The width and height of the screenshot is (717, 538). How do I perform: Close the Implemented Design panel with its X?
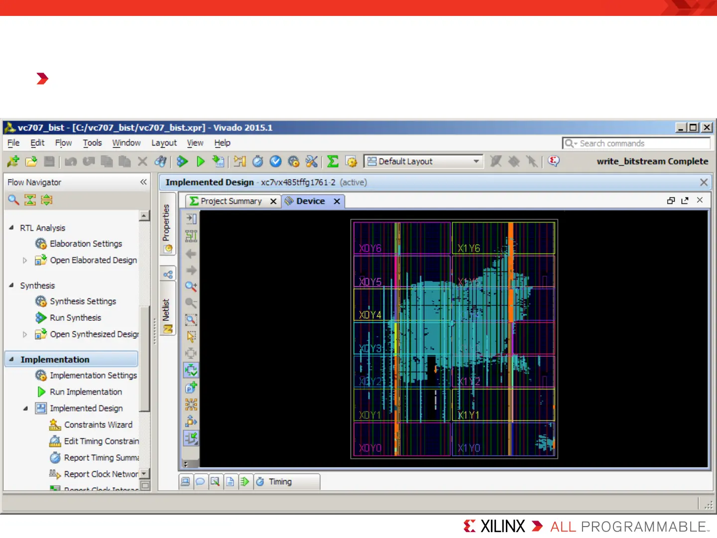click(x=704, y=182)
